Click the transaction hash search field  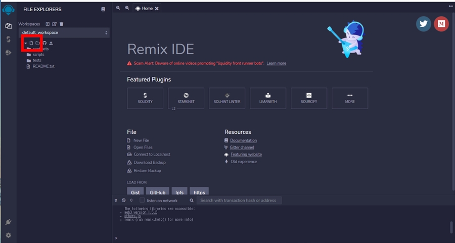[239, 201]
